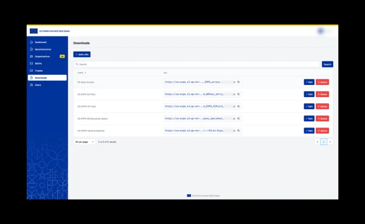
Task: Click the URL column header
Action: tap(165, 73)
